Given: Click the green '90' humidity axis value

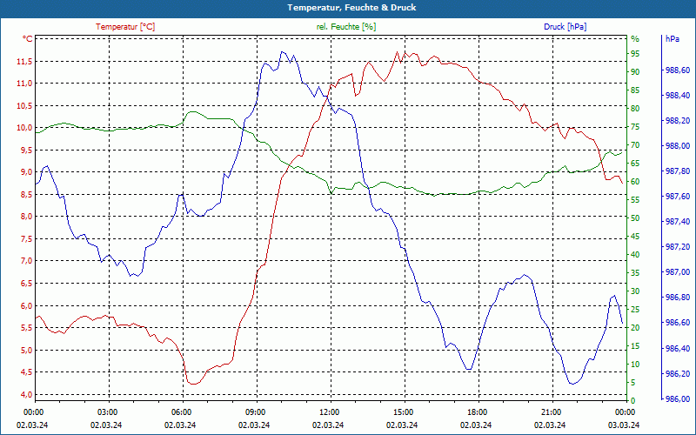Looking at the screenshot, I should click(635, 72).
